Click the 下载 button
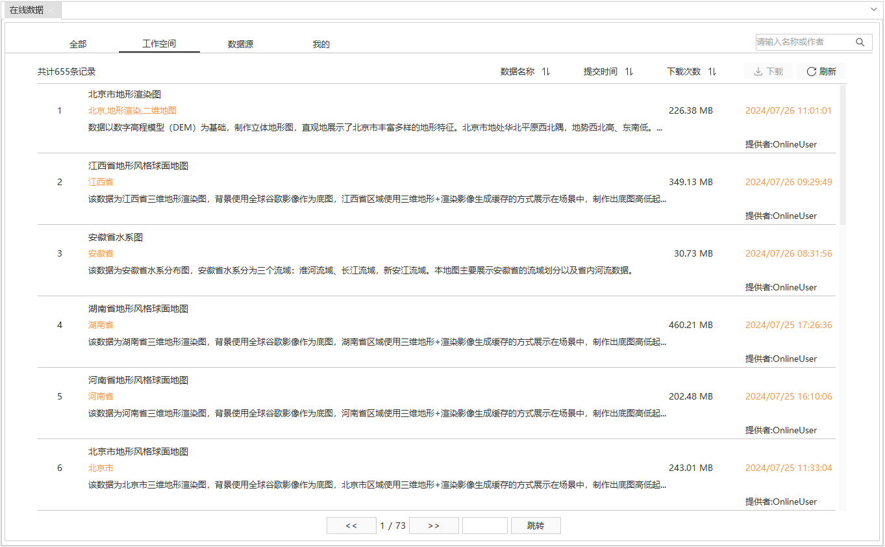This screenshot has height=547, width=885. [768, 71]
